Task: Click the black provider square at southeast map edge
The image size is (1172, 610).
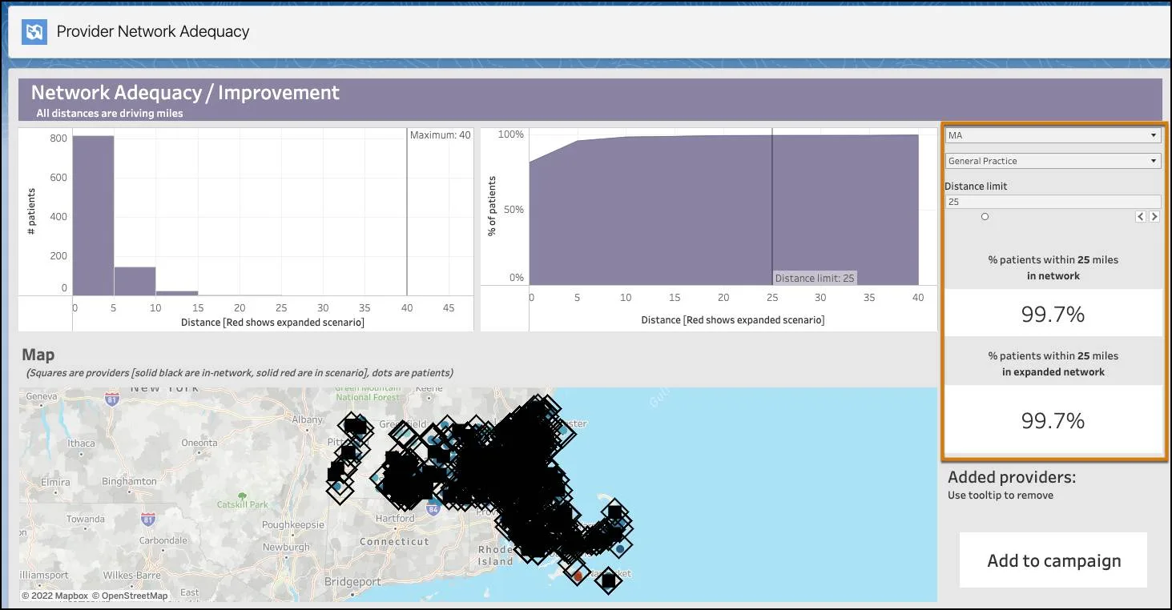Action: click(x=608, y=580)
